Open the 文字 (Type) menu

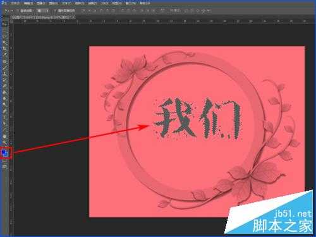66,3
